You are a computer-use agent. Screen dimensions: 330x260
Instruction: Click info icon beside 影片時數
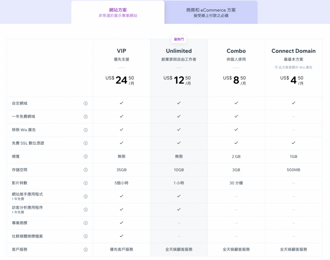pos(86,183)
